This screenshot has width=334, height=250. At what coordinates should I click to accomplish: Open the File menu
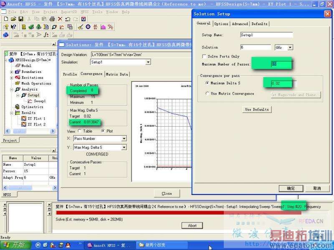(12, 12)
